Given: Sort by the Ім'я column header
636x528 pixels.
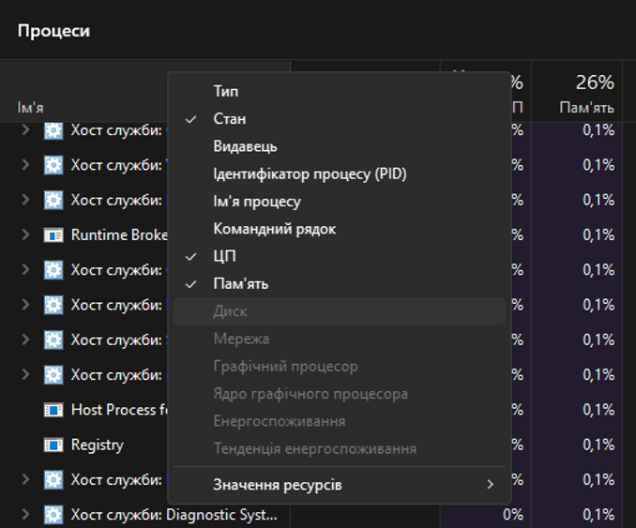Looking at the screenshot, I should point(31,107).
